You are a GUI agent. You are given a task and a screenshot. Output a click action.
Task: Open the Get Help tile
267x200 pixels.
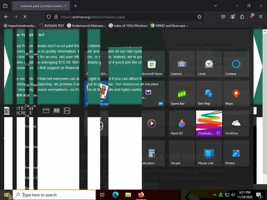[209, 94]
